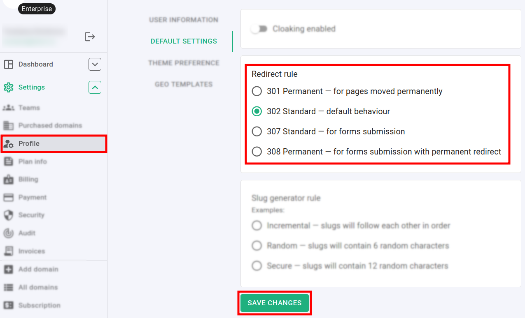Collapse the Settings section chevron
This screenshot has height=318, width=525.
pyautogui.click(x=95, y=88)
